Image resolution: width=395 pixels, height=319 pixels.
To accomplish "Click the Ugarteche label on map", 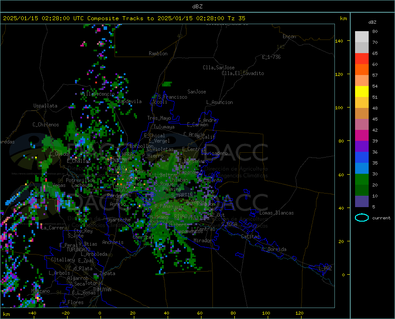I will point(118,220).
